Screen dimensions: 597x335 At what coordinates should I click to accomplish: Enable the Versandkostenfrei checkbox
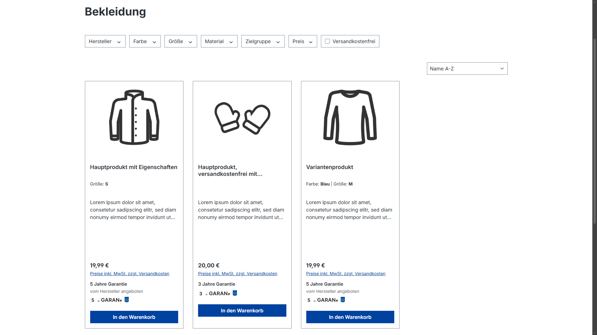(327, 41)
